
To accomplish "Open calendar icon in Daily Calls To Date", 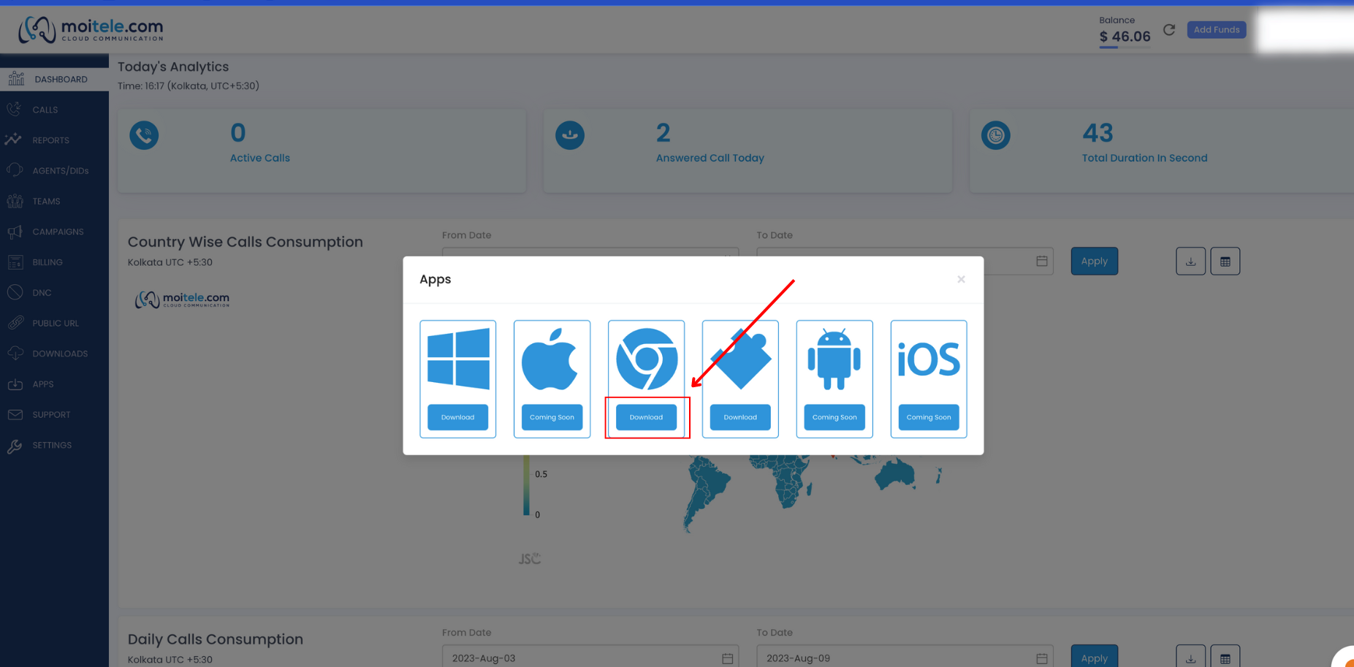I will (x=1042, y=658).
